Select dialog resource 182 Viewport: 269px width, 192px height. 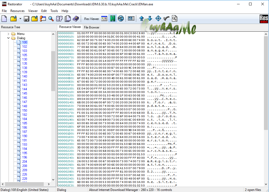point(25,115)
